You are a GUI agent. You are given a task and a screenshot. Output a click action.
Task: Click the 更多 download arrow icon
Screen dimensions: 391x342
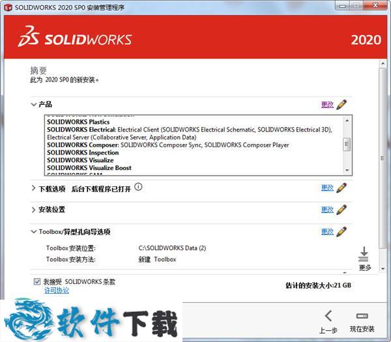click(364, 254)
